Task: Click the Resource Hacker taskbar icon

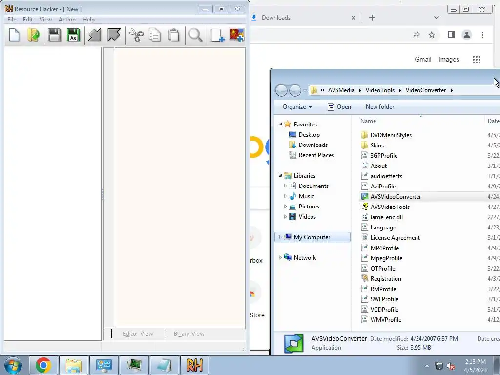Action: tap(194, 365)
